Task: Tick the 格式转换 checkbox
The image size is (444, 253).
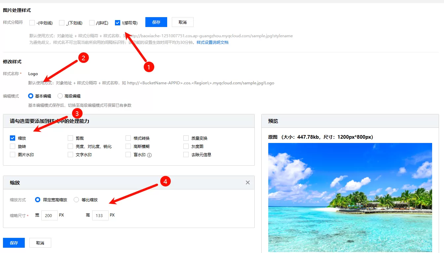Action: 128,138
